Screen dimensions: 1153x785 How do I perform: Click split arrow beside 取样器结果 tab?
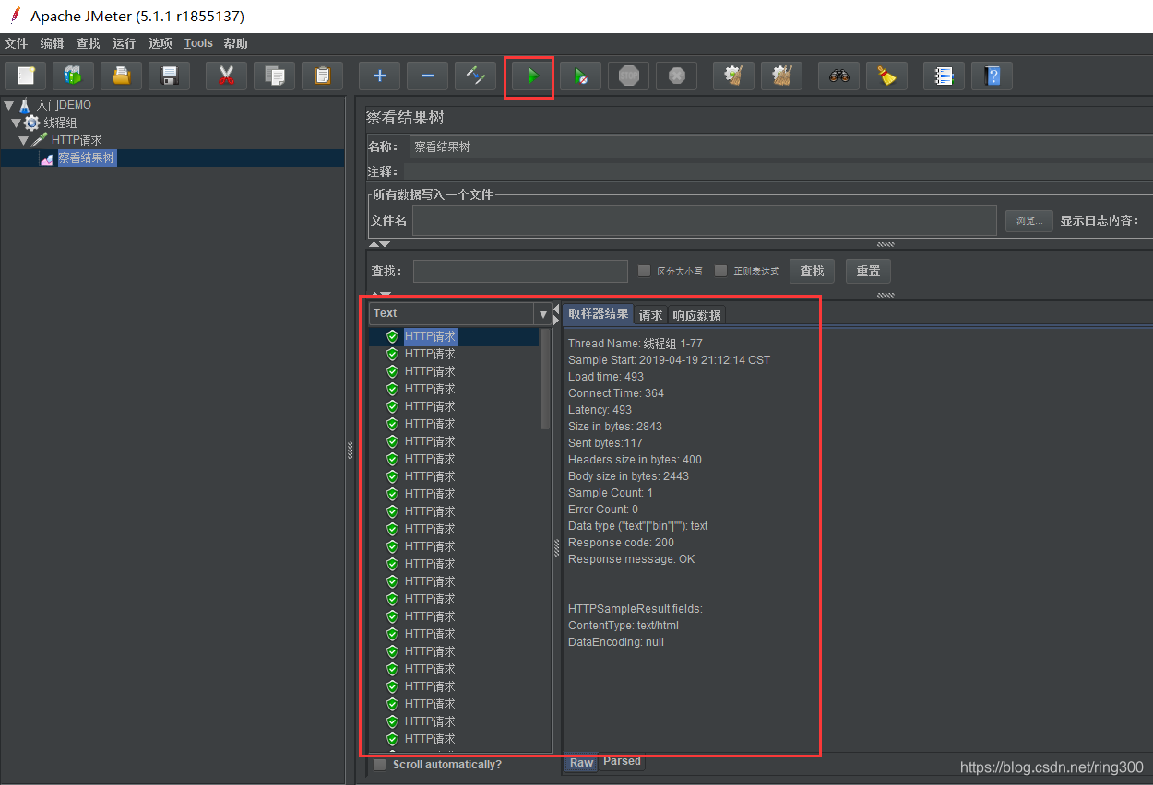click(556, 314)
